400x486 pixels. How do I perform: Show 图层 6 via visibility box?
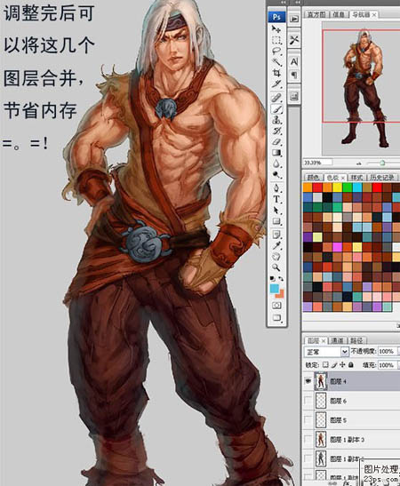[x=308, y=401]
